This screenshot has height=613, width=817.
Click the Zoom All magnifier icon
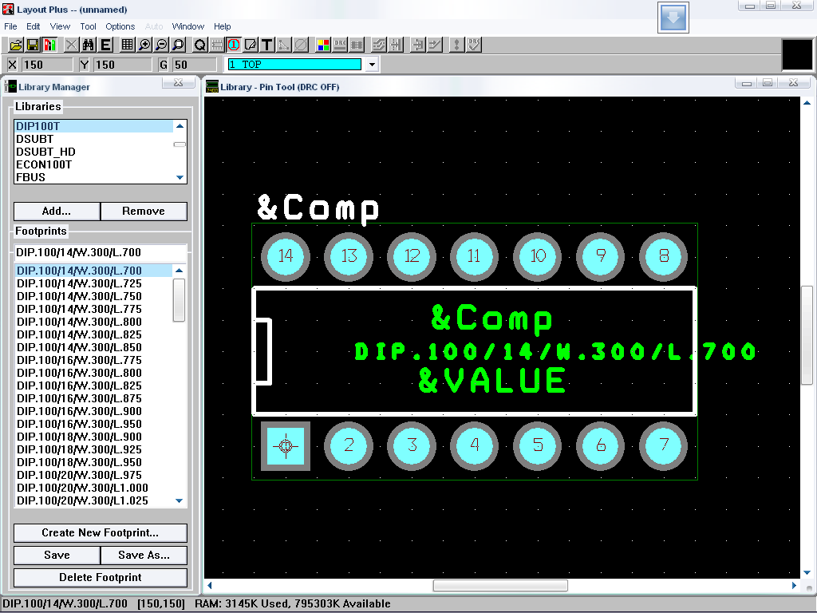[x=178, y=45]
